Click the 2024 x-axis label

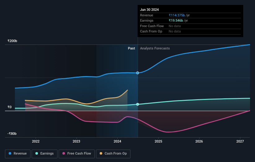[117, 142]
